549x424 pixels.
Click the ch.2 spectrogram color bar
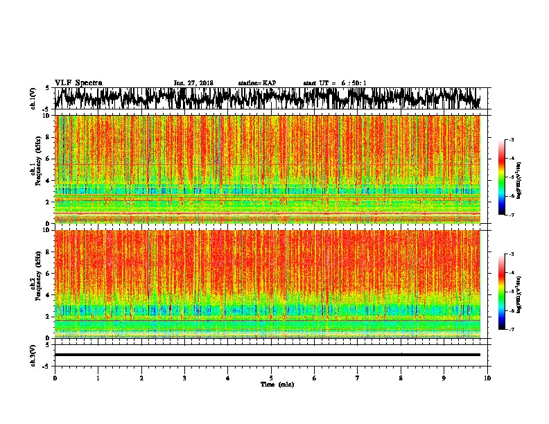click(501, 292)
